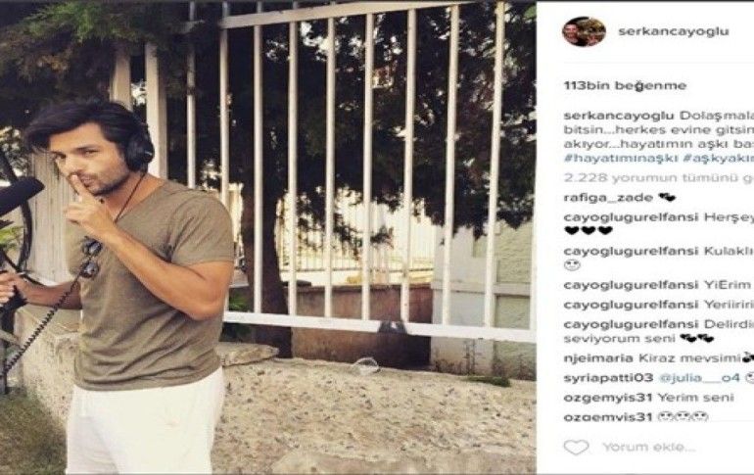Open cayoglugurelfansi profile on Kulaklı comment
Image resolution: width=754 pixels, height=475 pixels.
pos(631,251)
